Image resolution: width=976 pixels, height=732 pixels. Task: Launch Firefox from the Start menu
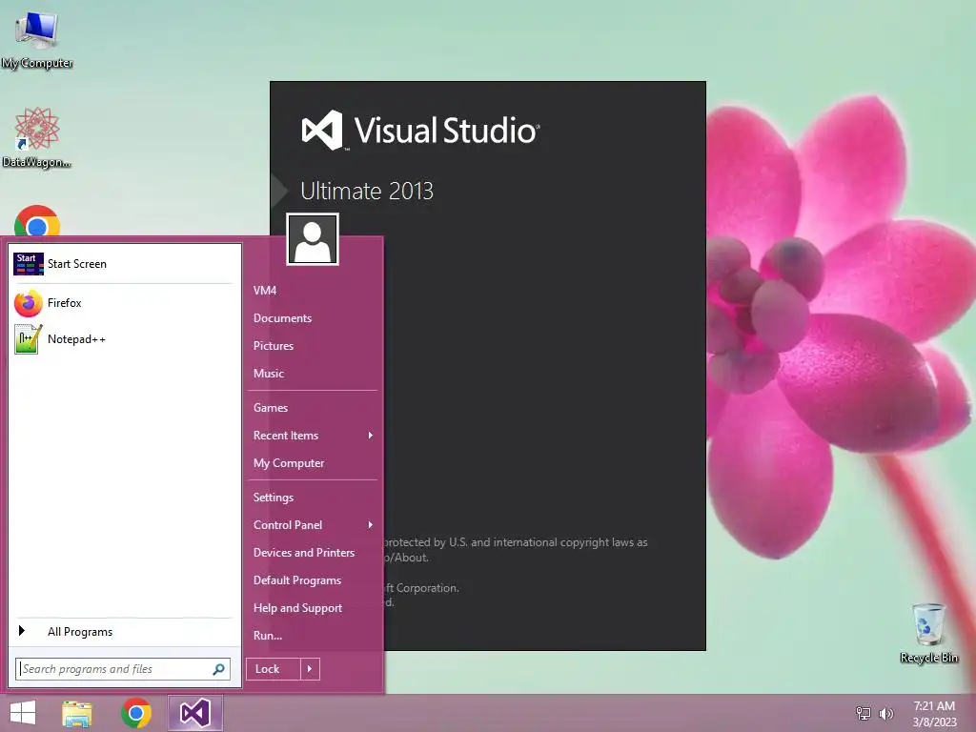pos(124,303)
